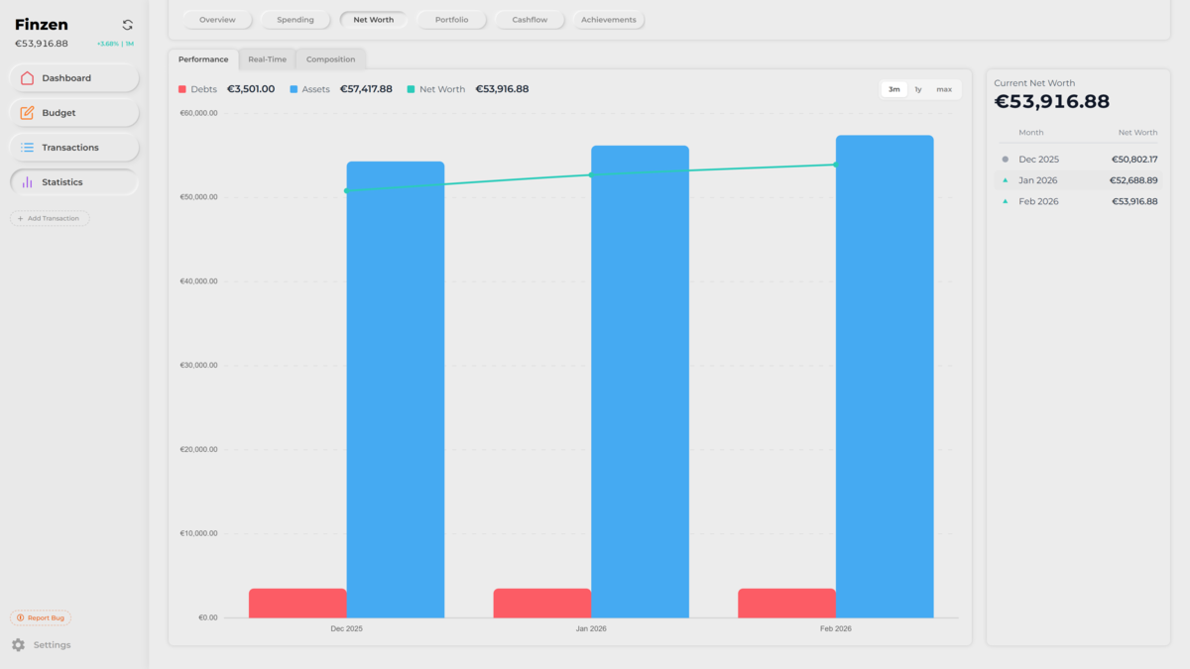Open the Portfolio tab
The image size is (1190, 669).
pos(451,20)
